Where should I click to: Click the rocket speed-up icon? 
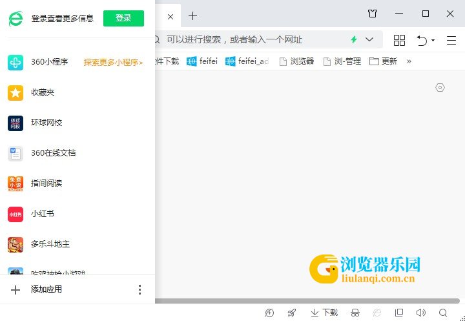click(292, 313)
